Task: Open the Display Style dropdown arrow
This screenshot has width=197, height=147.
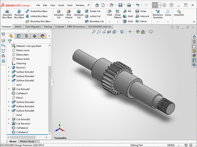Action: pos(126,32)
